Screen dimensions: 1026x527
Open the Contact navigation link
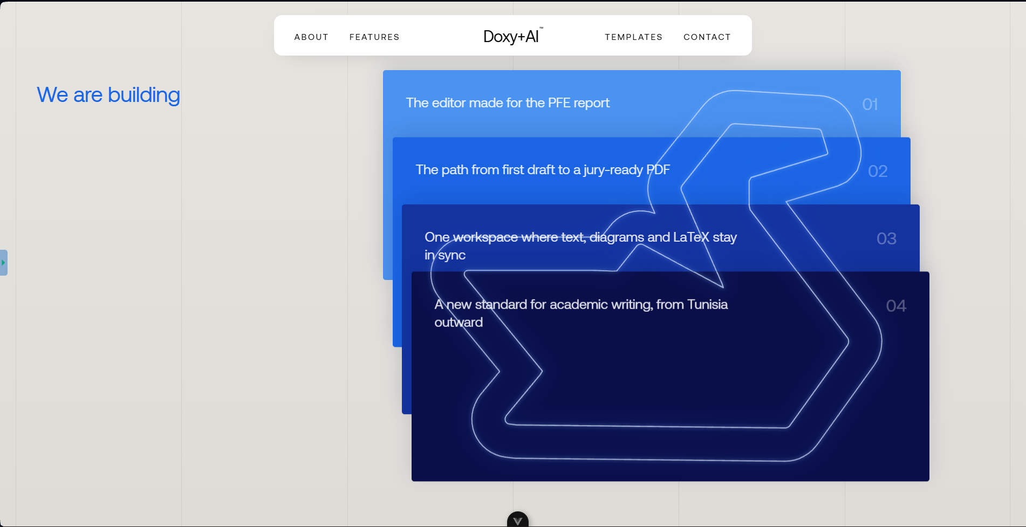[707, 37]
